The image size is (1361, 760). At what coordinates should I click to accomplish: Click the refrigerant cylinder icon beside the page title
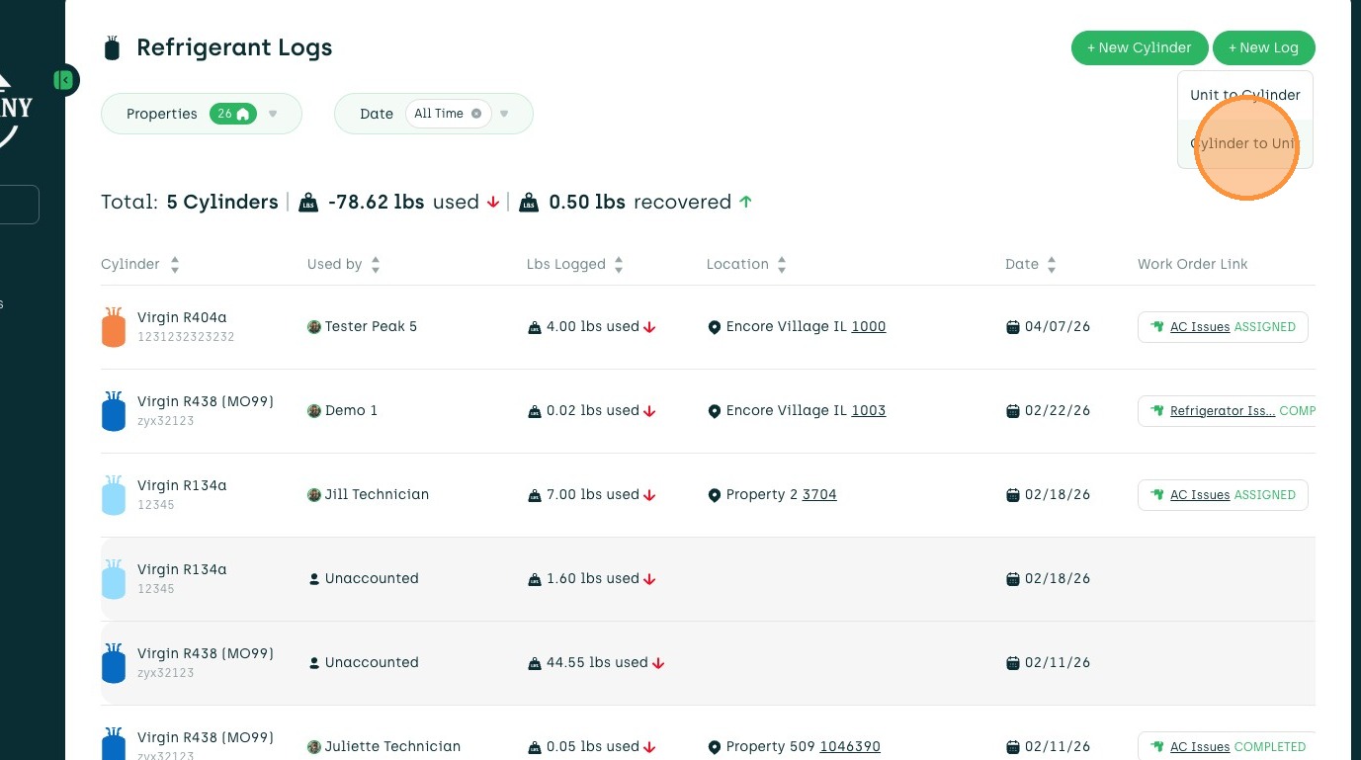coord(113,47)
